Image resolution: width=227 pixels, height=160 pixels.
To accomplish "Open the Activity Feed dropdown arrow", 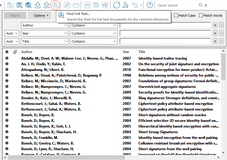I will click(141, 5).
